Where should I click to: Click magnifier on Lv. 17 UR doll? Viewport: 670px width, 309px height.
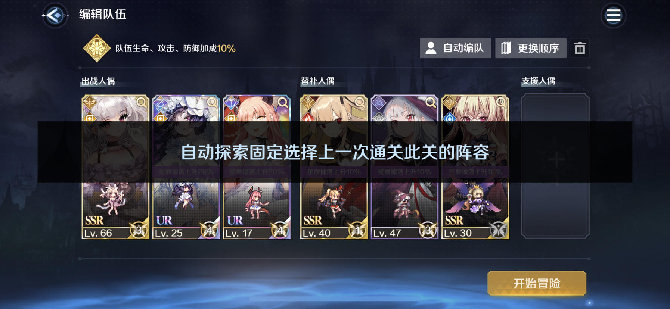pos(283,102)
